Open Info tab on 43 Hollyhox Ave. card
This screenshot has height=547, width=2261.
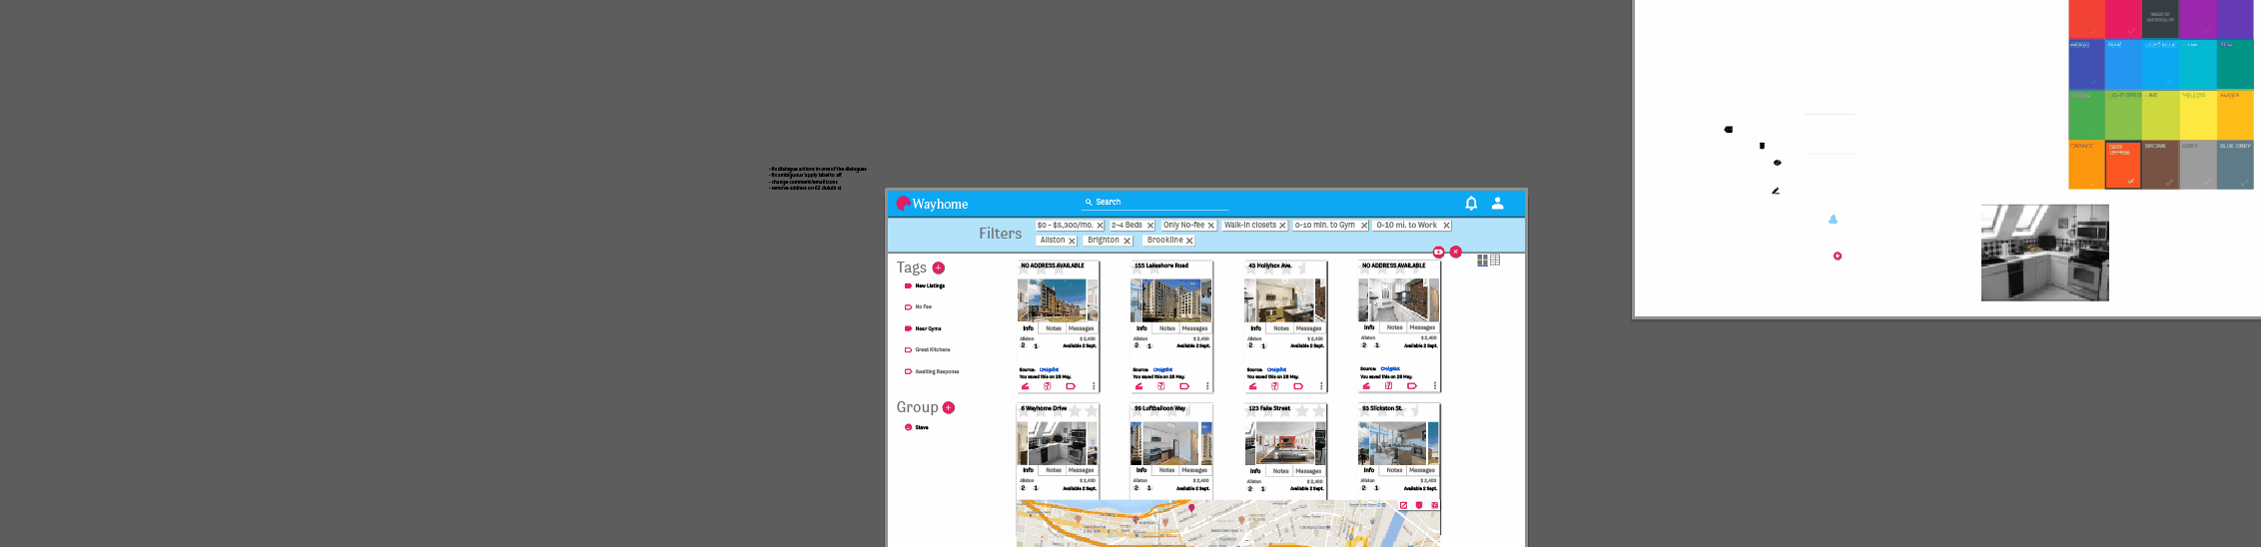pos(1256,328)
